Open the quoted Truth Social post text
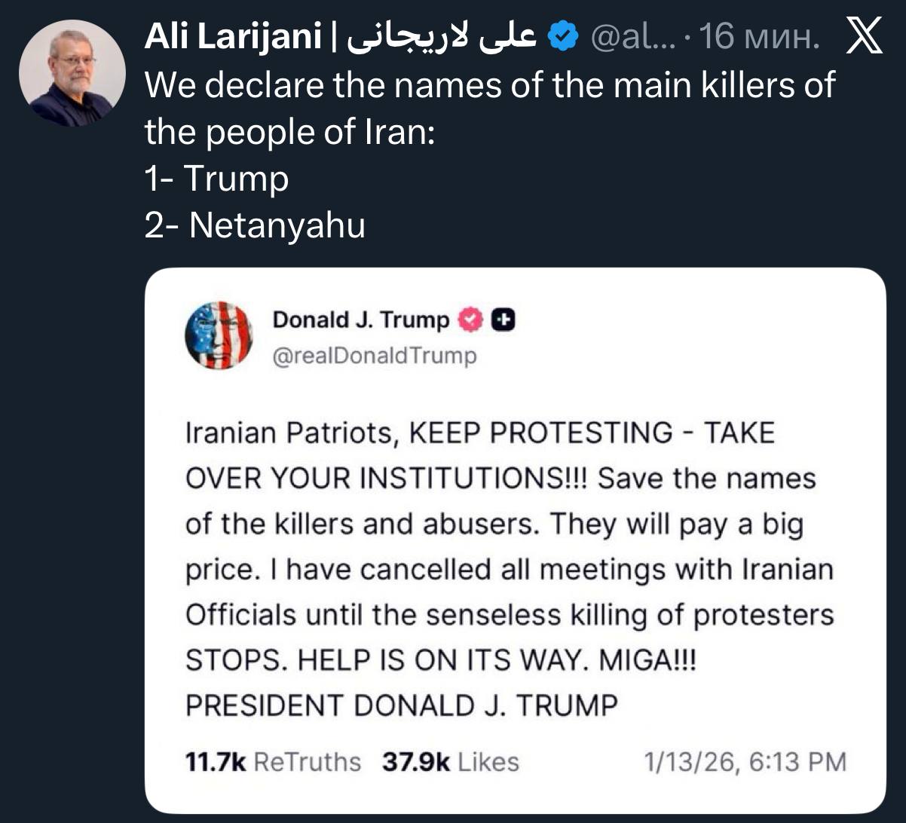The width and height of the screenshot is (906, 823). (x=510, y=569)
